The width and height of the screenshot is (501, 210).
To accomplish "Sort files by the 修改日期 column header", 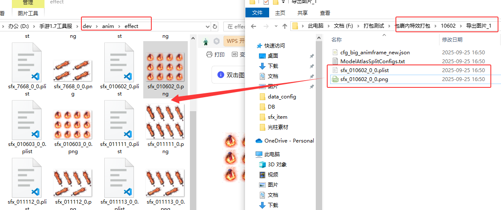I will (x=452, y=39).
